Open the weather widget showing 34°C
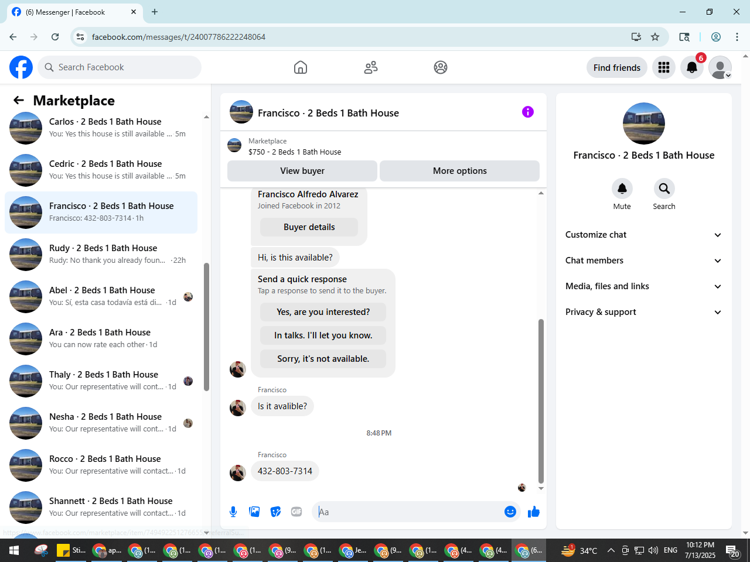This screenshot has width=750, height=562. [579, 550]
